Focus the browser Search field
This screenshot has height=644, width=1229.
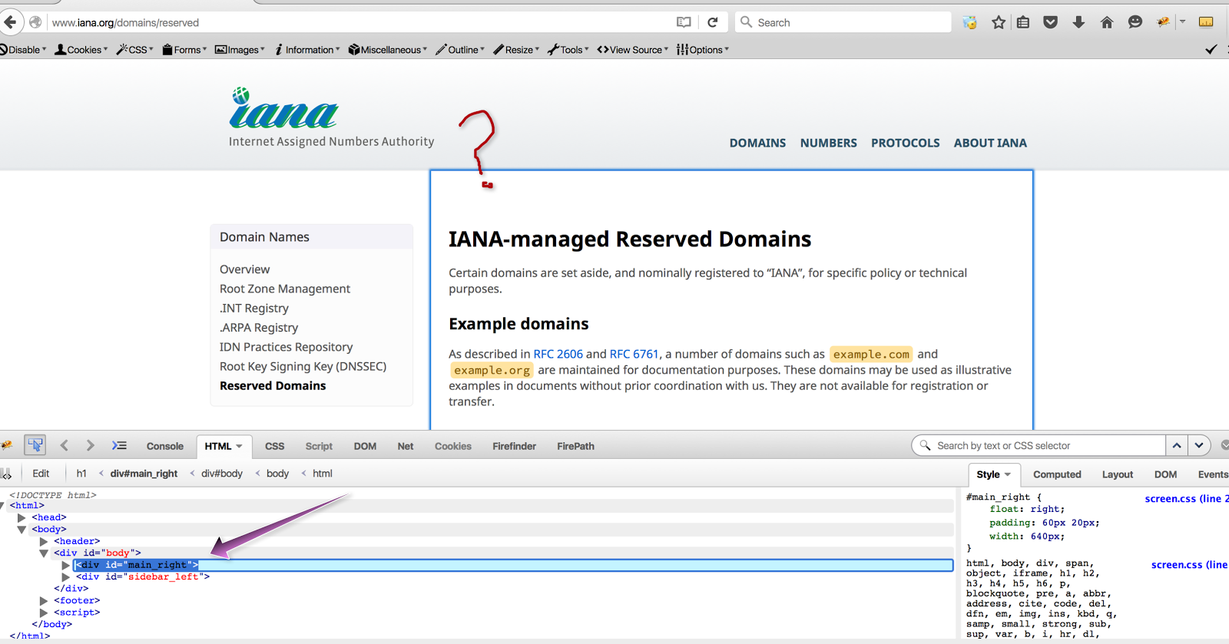(843, 22)
